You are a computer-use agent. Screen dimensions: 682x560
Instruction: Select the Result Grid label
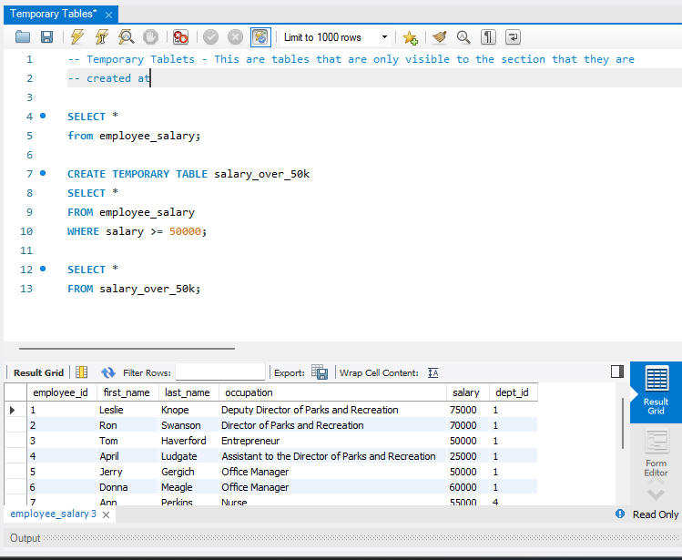pyautogui.click(x=38, y=373)
